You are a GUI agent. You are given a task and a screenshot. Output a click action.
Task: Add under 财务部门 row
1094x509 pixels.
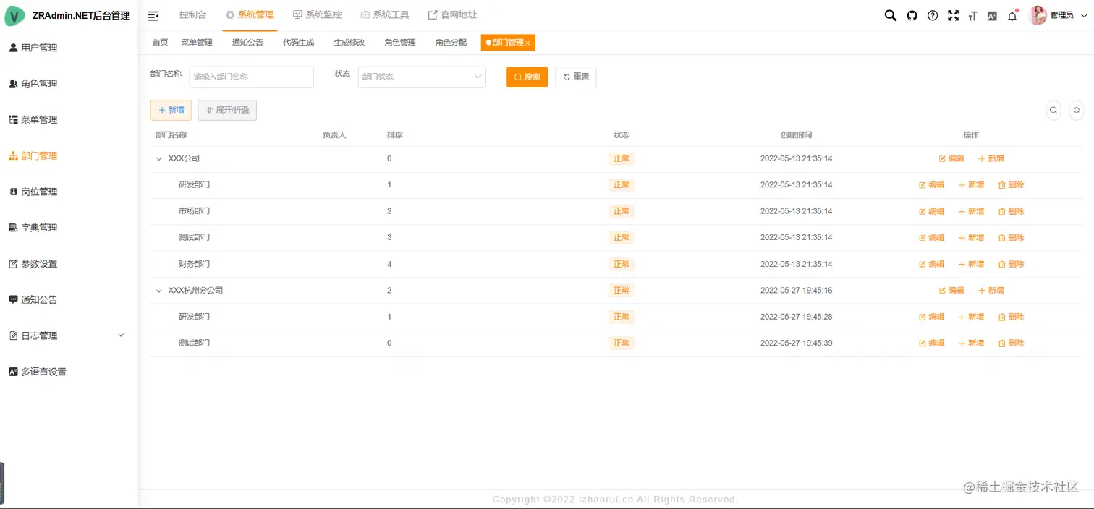(x=971, y=264)
